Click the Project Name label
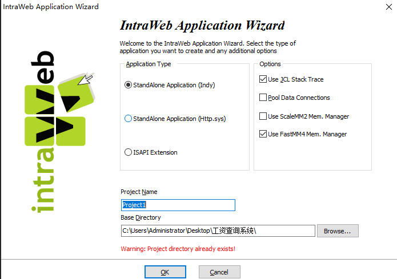 coord(139,192)
